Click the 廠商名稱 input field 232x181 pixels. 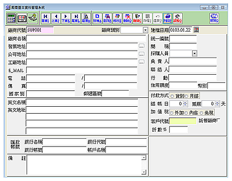tap(86, 38)
